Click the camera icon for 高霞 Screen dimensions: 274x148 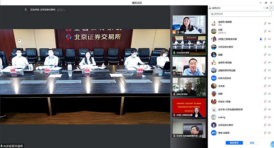tap(269, 55)
